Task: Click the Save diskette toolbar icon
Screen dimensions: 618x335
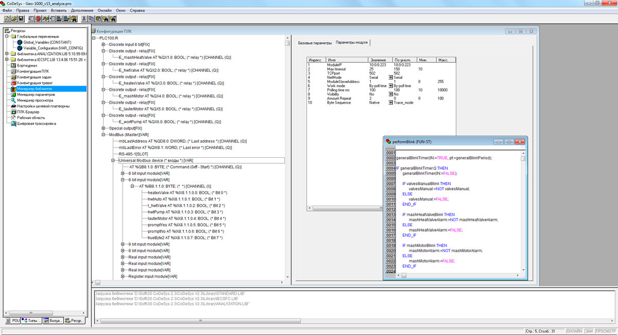Action: pyautogui.click(x=21, y=19)
